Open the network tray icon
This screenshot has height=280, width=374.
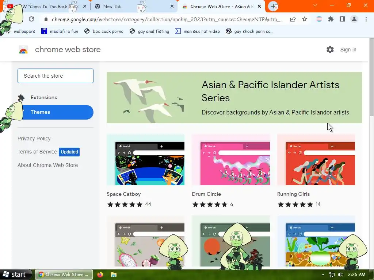coord(332,275)
